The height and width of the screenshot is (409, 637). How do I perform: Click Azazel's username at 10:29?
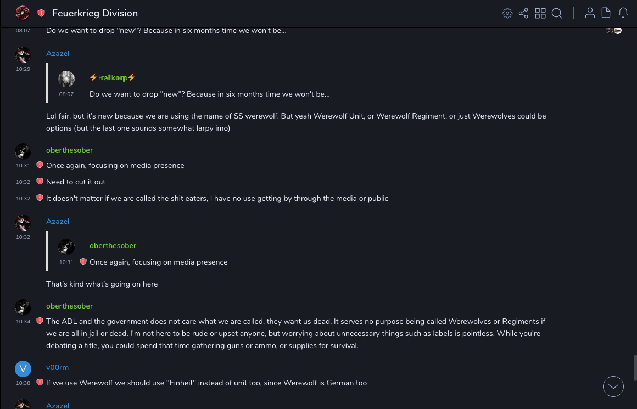pyautogui.click(x=58, y=53)
